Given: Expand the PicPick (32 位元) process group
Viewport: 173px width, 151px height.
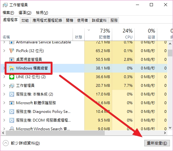Looking at the screenshot, I should pyautogui.click(x=4, y=51).
